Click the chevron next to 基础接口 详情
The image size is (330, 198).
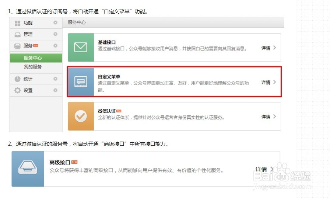(x=274, y=48)
